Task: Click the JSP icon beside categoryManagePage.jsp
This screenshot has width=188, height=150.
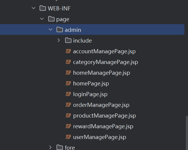Action: tap(68, 62)
